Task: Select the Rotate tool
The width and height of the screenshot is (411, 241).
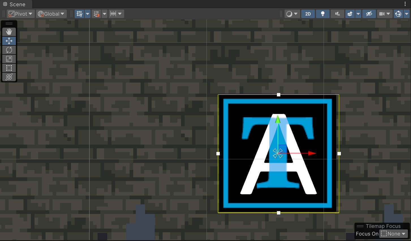Action: coord(9,50)
